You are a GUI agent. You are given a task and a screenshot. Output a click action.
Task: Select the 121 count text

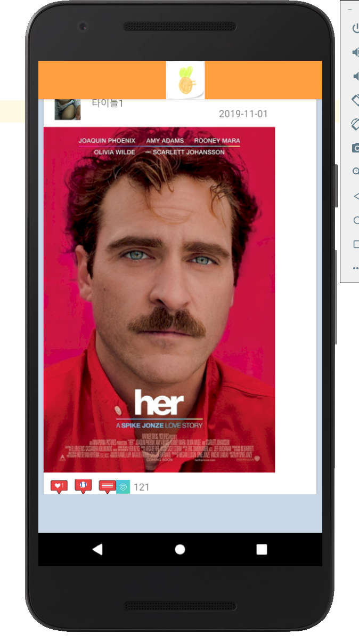point(141,487)
